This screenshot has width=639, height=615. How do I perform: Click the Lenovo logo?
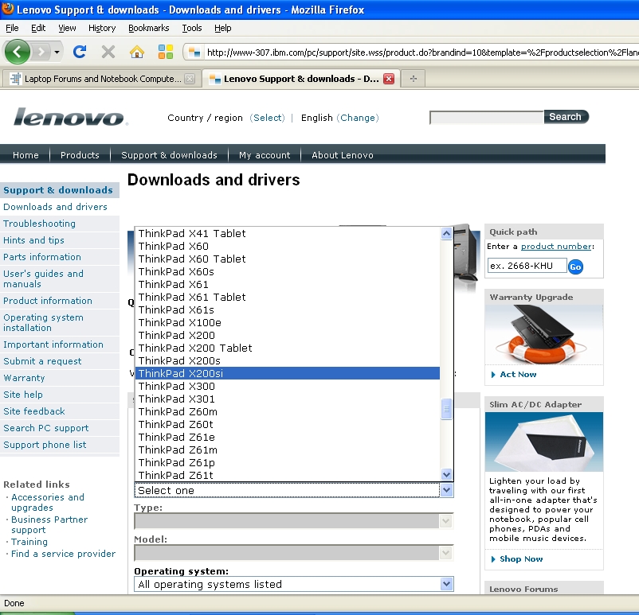(x=70, y=117)
